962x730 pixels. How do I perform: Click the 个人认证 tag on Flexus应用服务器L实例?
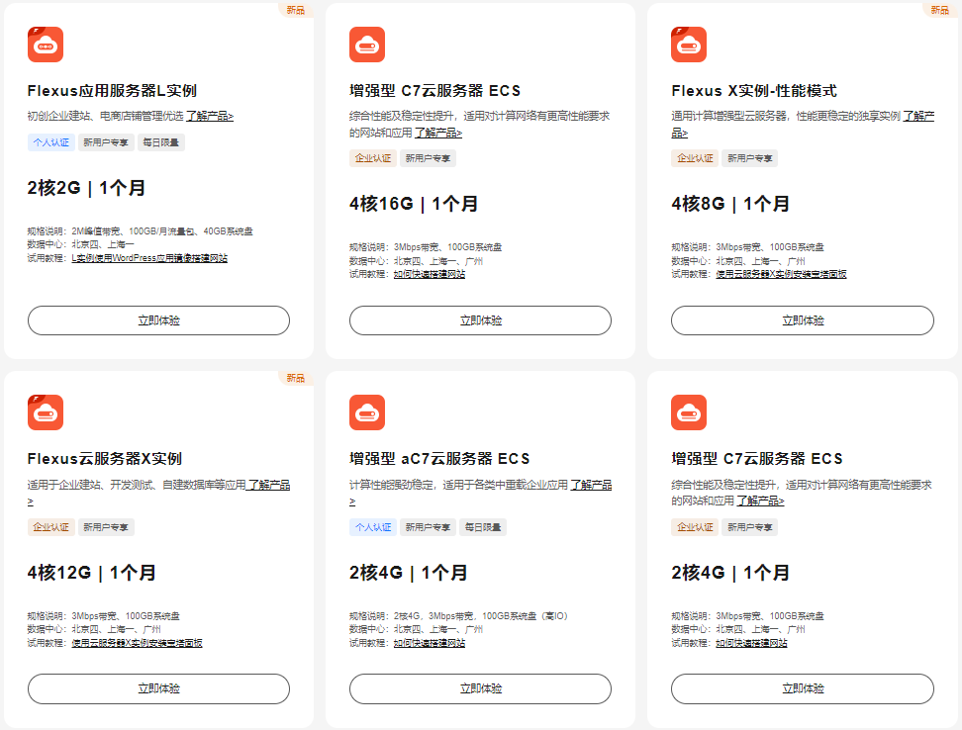click(x=50, y=142)
